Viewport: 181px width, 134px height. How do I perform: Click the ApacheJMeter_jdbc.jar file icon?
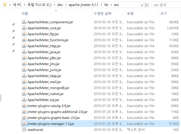[x=24, y=58]
